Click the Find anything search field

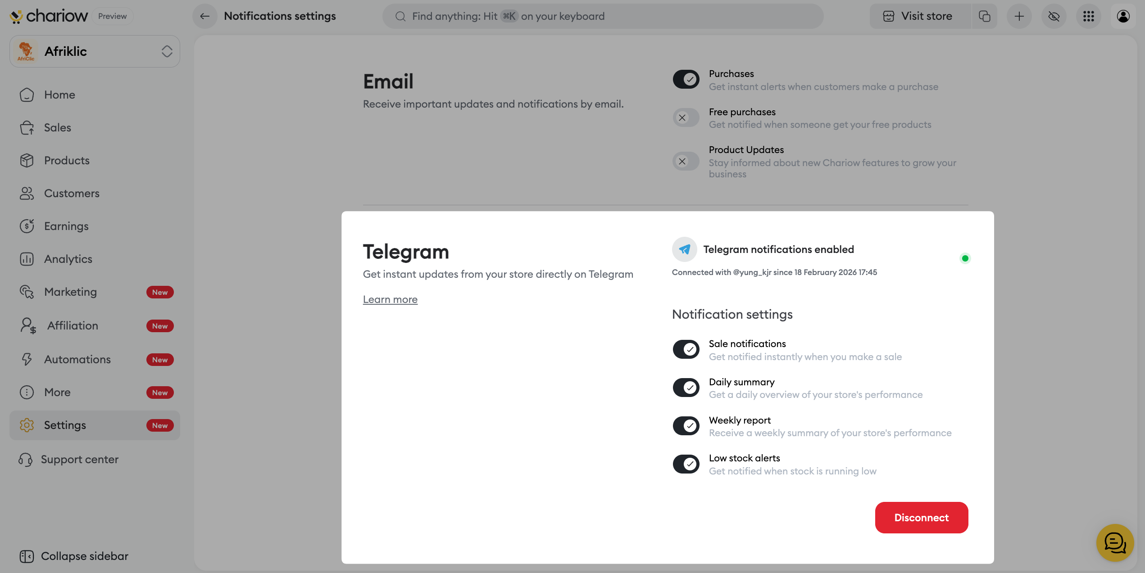tap(603, 16)
